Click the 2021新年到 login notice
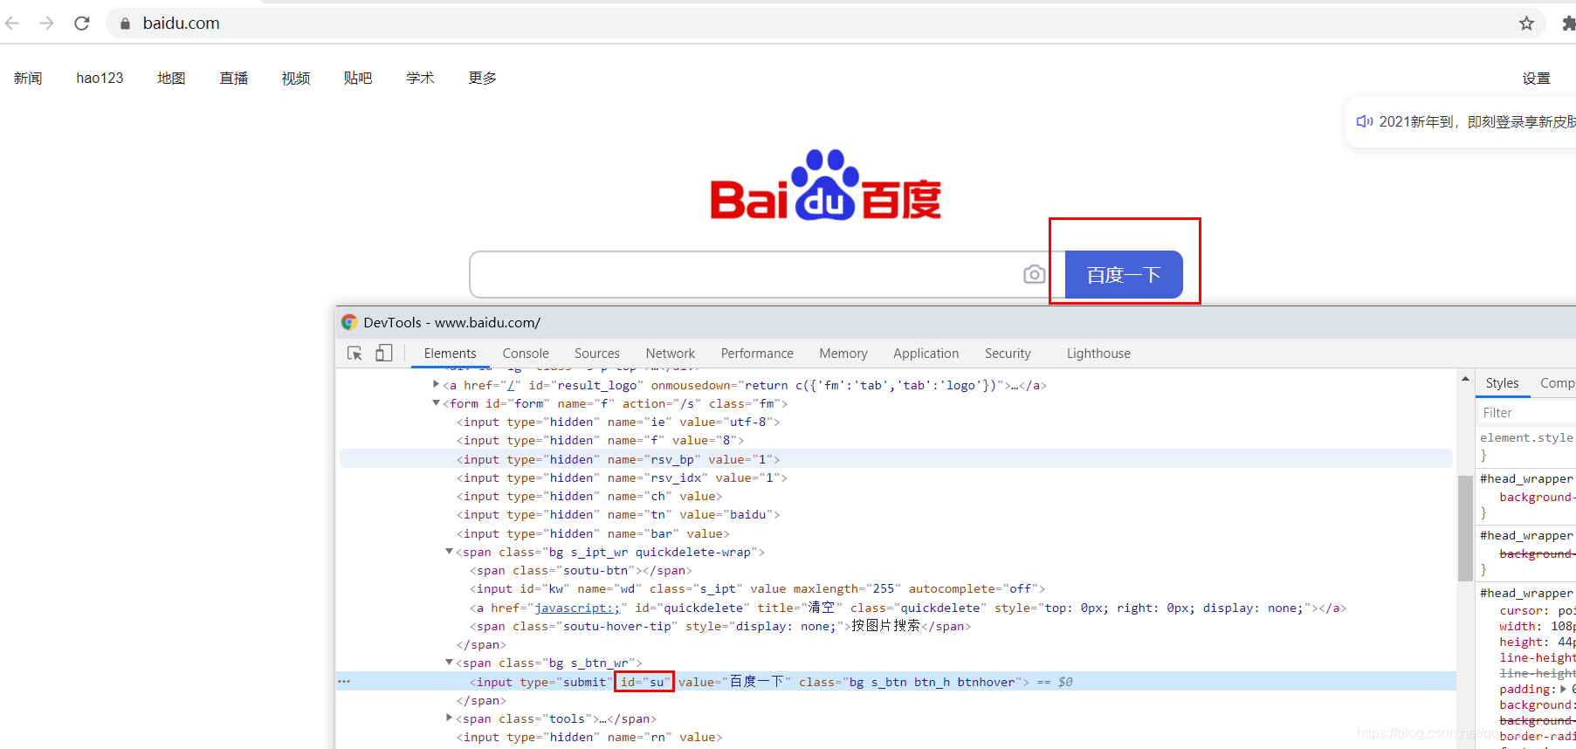The width and height of the screenshot is (1576, 749). (x=1477, y=121)
